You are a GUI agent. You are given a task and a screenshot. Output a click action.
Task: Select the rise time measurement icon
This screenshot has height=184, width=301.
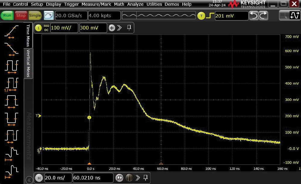point(11,31)
